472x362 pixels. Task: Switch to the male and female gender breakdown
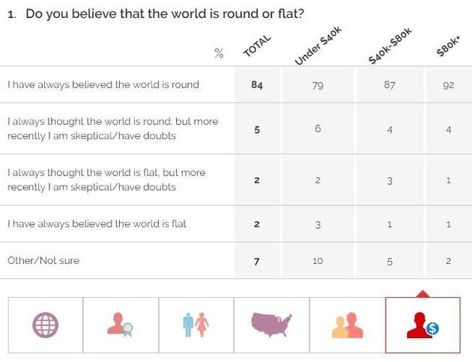tap(196, 325)
